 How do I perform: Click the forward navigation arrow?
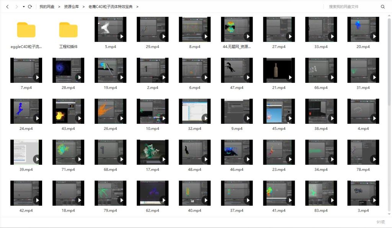coord(16,7)
